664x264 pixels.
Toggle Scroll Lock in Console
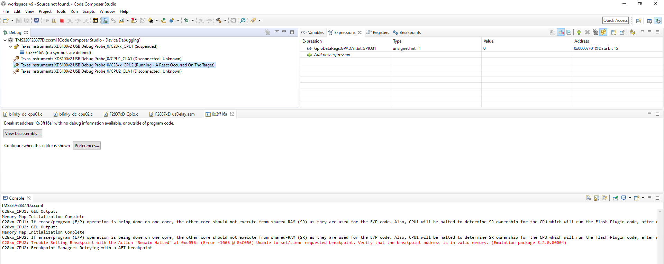point(597,198)
